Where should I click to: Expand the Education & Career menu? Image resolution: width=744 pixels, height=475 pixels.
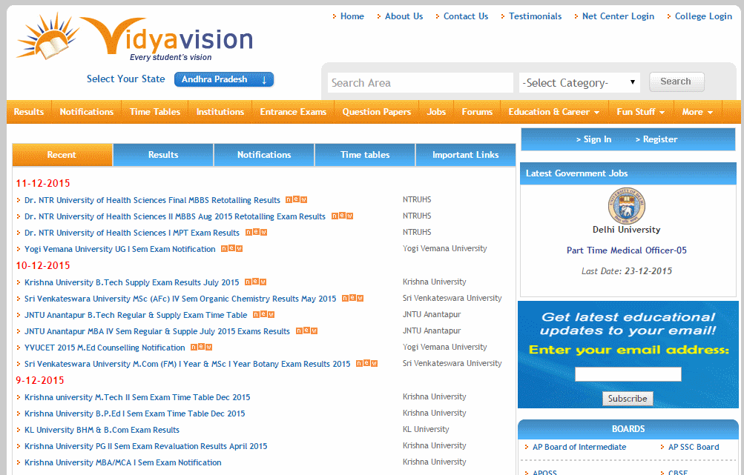coord(553,112)
